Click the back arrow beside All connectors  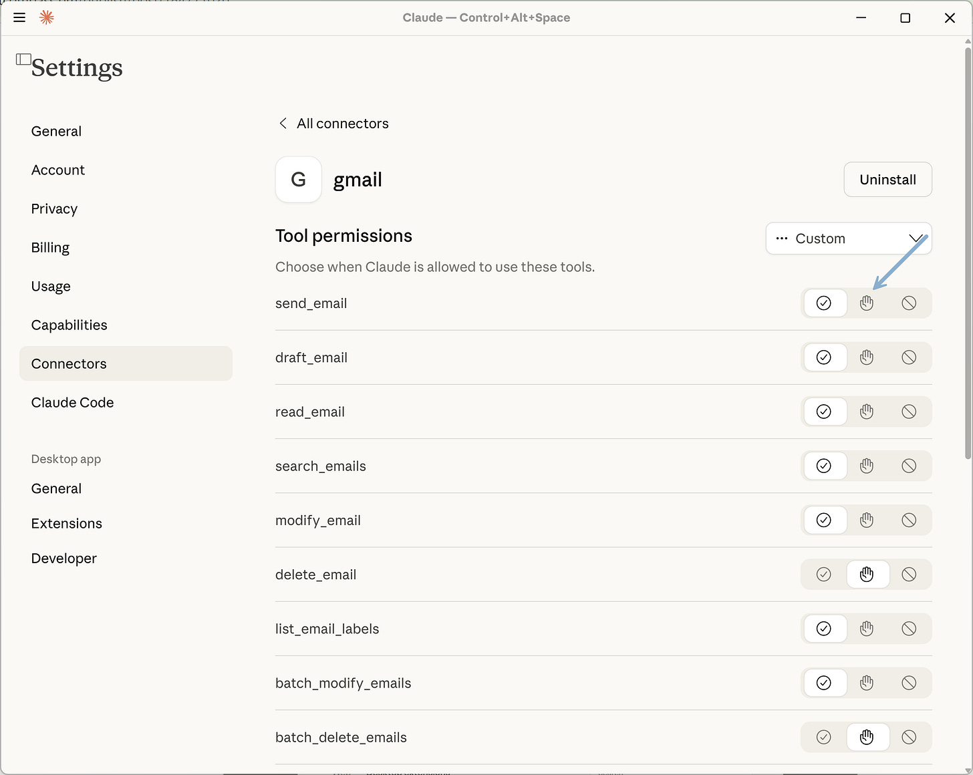pos(282,123)
